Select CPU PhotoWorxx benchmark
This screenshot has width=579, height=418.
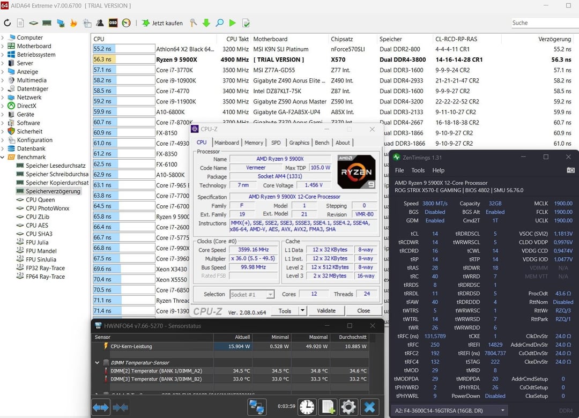coord(47,208)
